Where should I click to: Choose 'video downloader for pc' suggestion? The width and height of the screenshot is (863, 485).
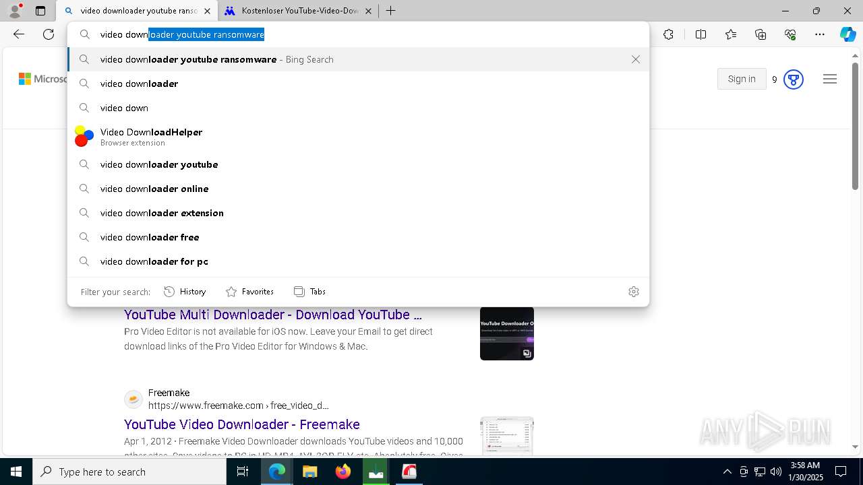pos(358,261)
